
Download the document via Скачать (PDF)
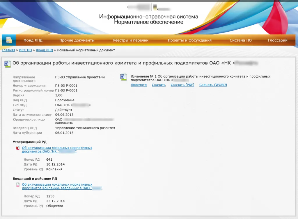pos(182,85)
